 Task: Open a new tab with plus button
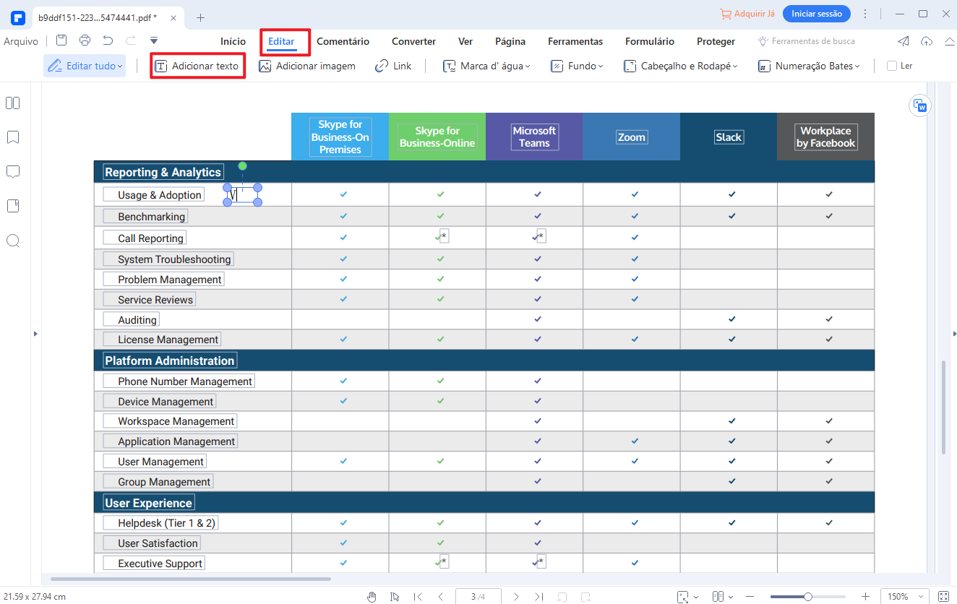[x=201, y=17]
